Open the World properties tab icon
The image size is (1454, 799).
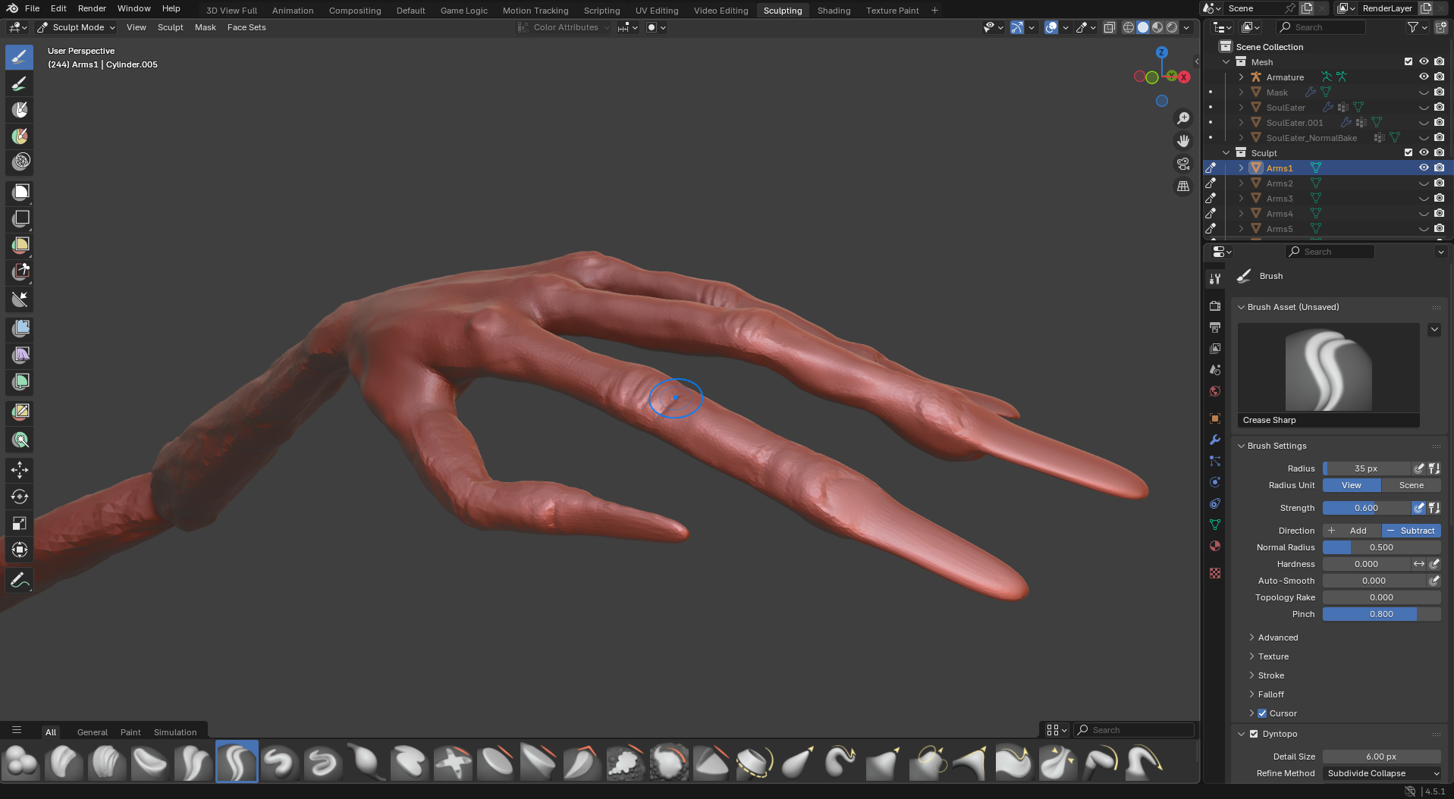click(x=1215, y=391)
